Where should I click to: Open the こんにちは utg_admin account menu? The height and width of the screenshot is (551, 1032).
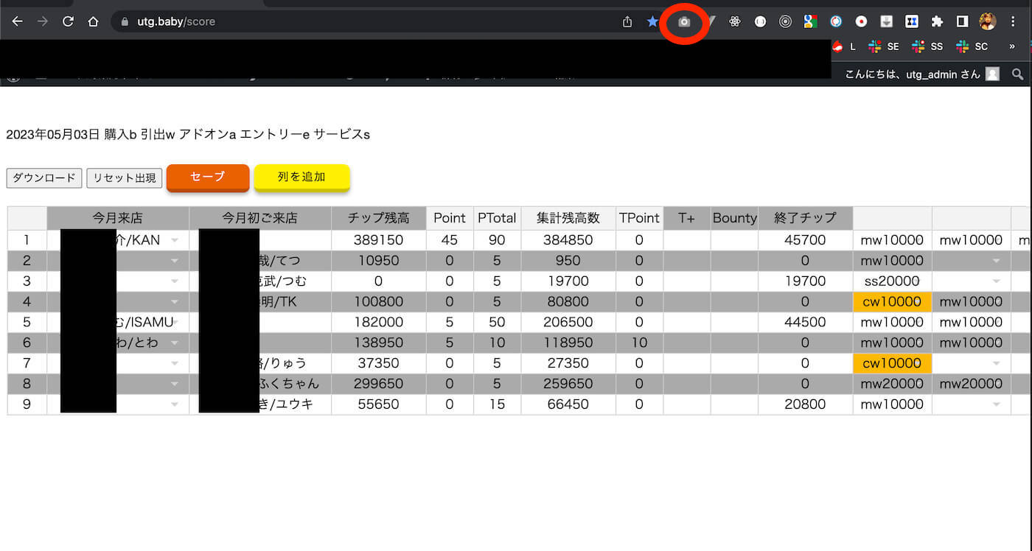[x=921, y=74]
